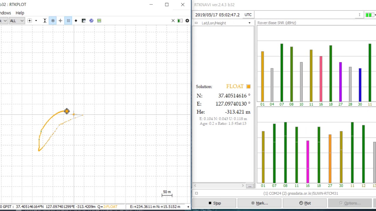Toggle the grid display icon in RTKPLOT toolbar
This screenshot has height=211, width=376.
click(68, 21)
